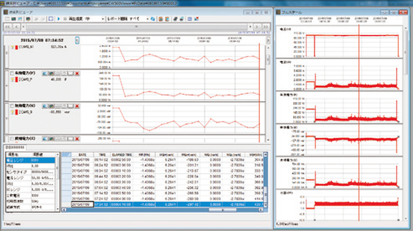
Task: Toggle the lamp icon in the top current graph row
Action: pyautogui.click(x=12, y=47)
